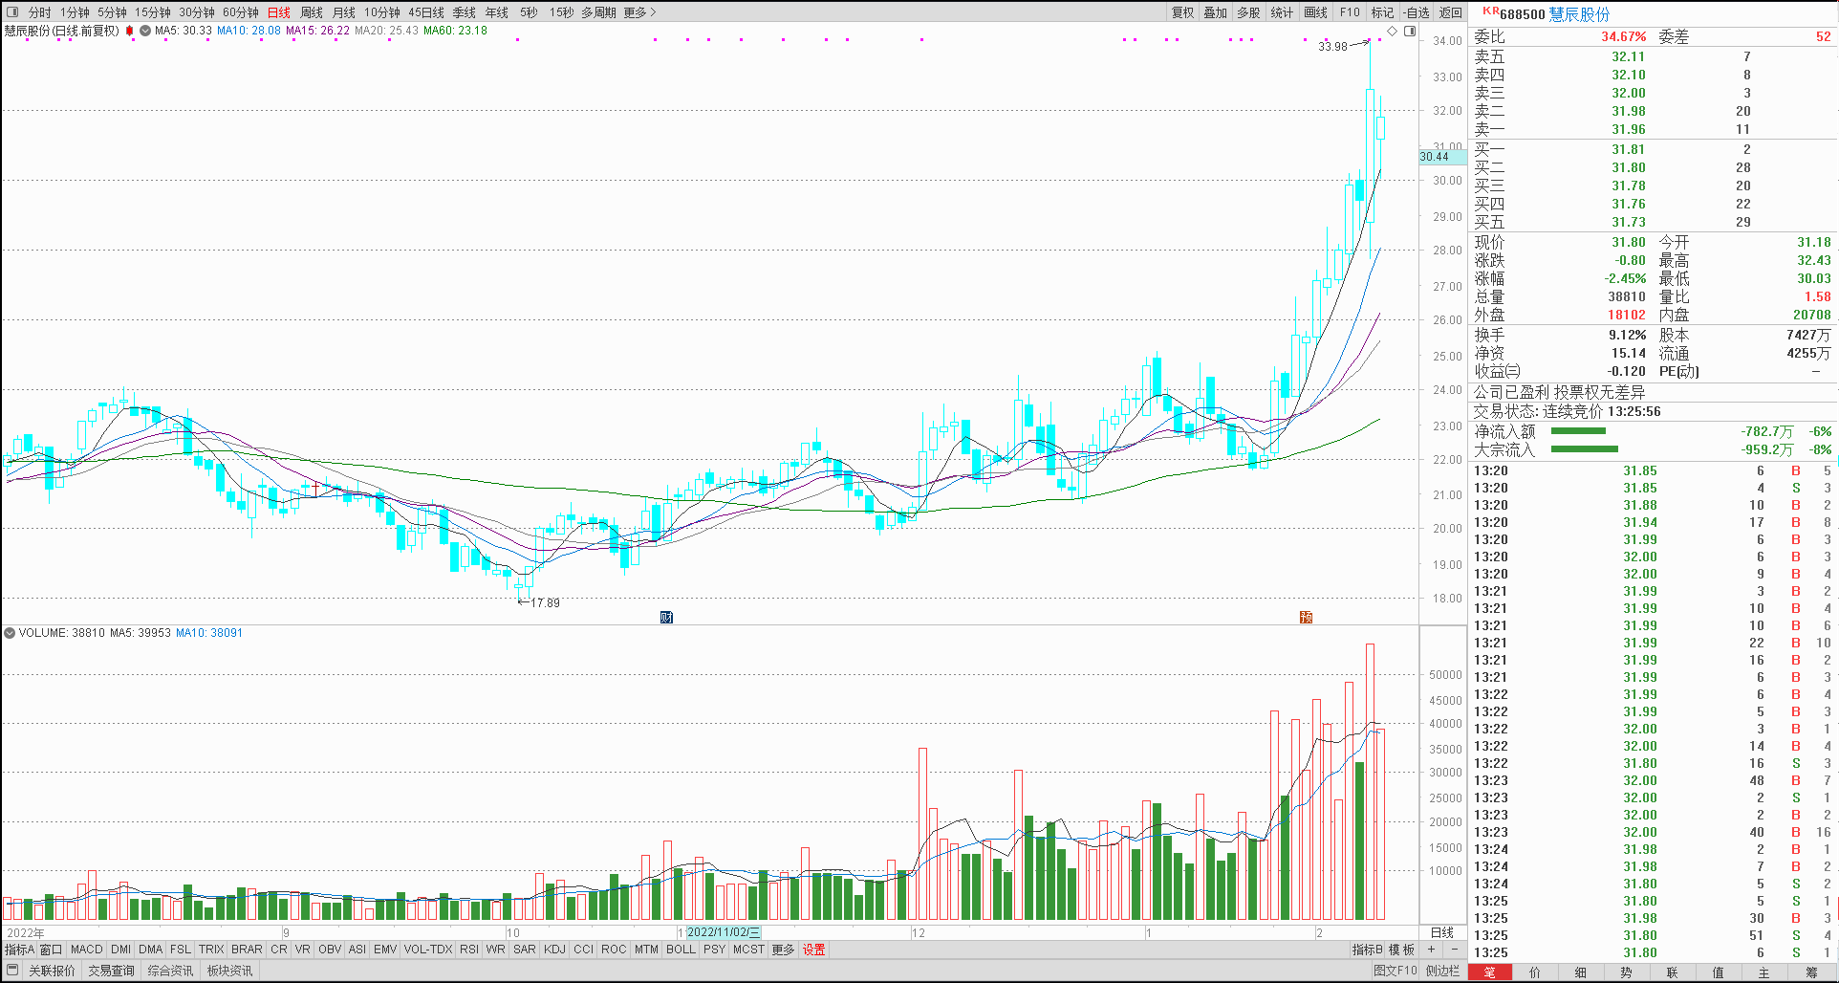Select the 10分钟 period

[x=382, y=12]
